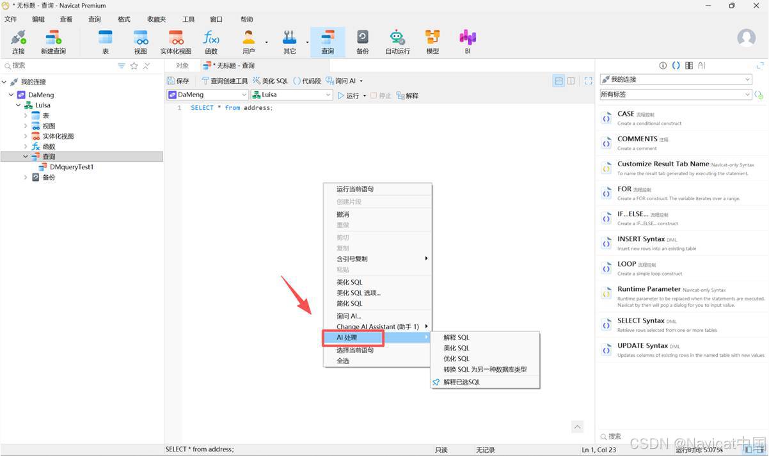Open the BI toolbar icon
This screenshot has height=456, width=769.
point(468,42)
